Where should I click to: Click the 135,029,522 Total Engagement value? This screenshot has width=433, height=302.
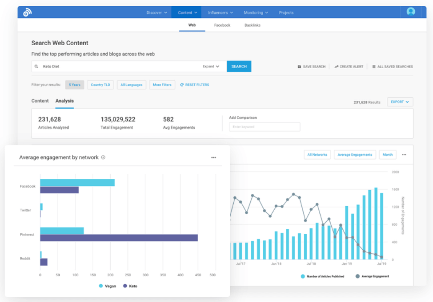[118, 119]
